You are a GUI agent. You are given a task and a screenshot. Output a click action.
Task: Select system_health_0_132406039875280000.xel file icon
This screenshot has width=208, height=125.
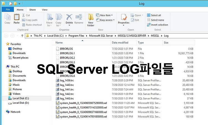[x=57, y=103]
